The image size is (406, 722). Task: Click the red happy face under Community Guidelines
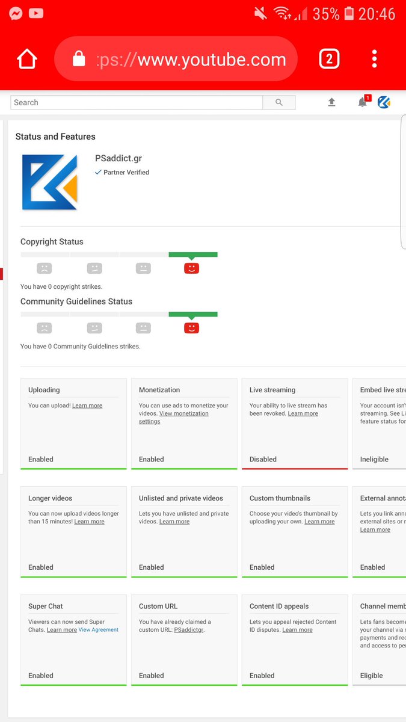tap(191, 328)
